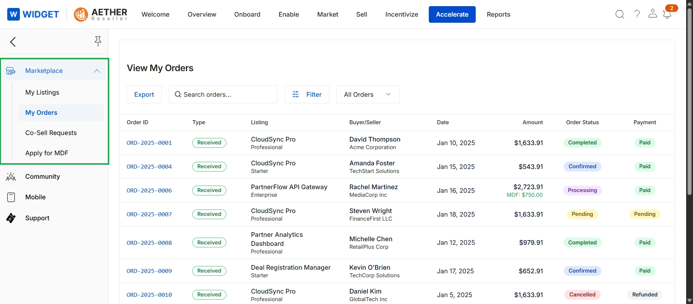The width and height of the screenshot is (693, 304).
Task: Open Apply for MDF in sidebar
Action: click(x=47, y=153)
